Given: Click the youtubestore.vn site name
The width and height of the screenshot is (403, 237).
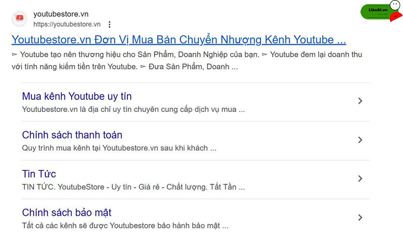Looking at the screenshot, I should pyautogui.click(x=61, y=14).
